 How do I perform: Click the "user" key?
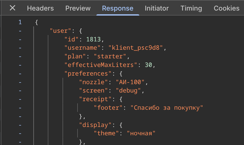pyautogui.click(x=60, y=31)
